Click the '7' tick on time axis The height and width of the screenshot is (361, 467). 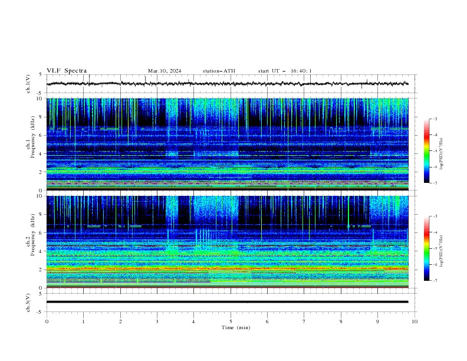pyautogui.click(x=304, y=321)
